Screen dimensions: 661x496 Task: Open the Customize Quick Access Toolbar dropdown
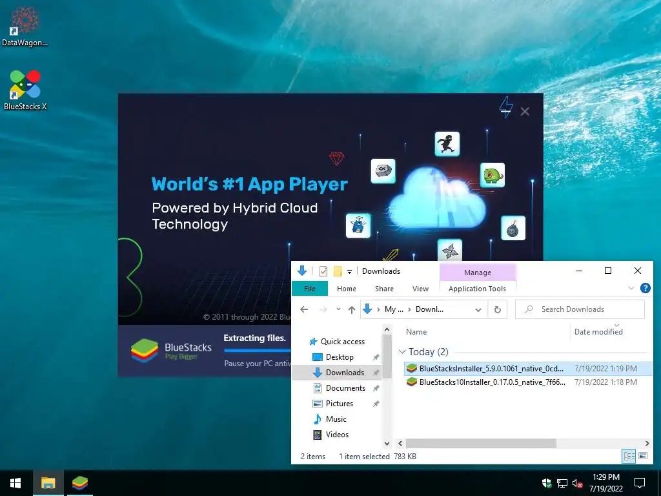349,272
